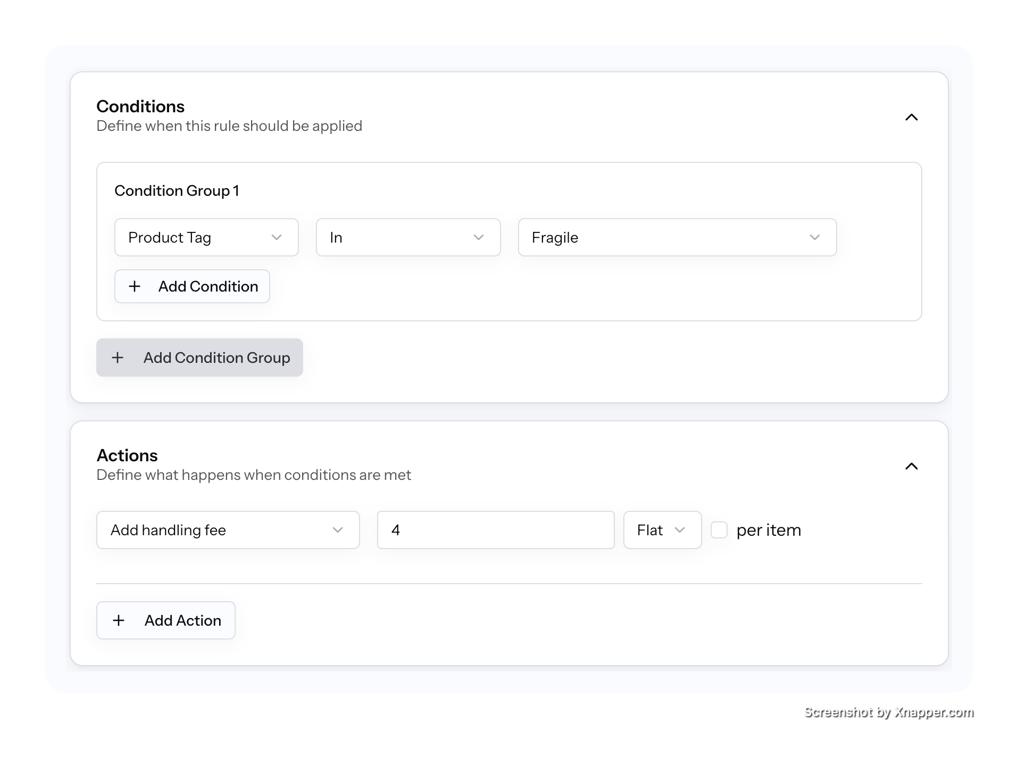
Task: Click the Conditions section heading
Action: pyautogui.click(x=140, y=106)
